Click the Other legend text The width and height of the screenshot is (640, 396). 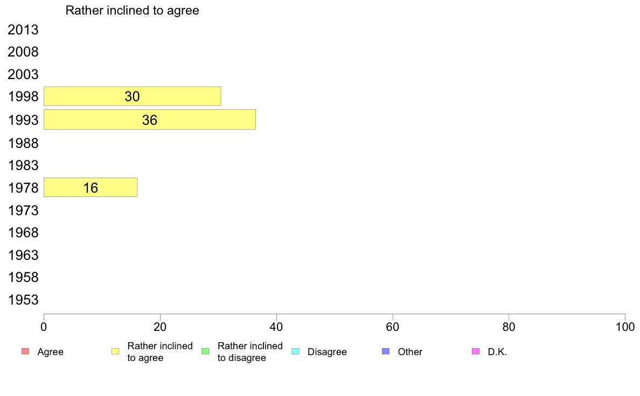click(410, 352)
